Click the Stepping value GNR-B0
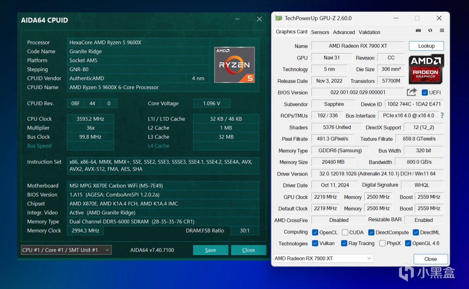The width and height of the screenshot is (469, 289). pos(139,69)
